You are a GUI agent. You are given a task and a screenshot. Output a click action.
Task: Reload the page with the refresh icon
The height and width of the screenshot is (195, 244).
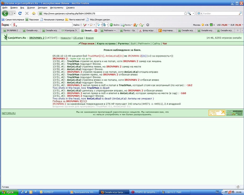click(20, 13)
